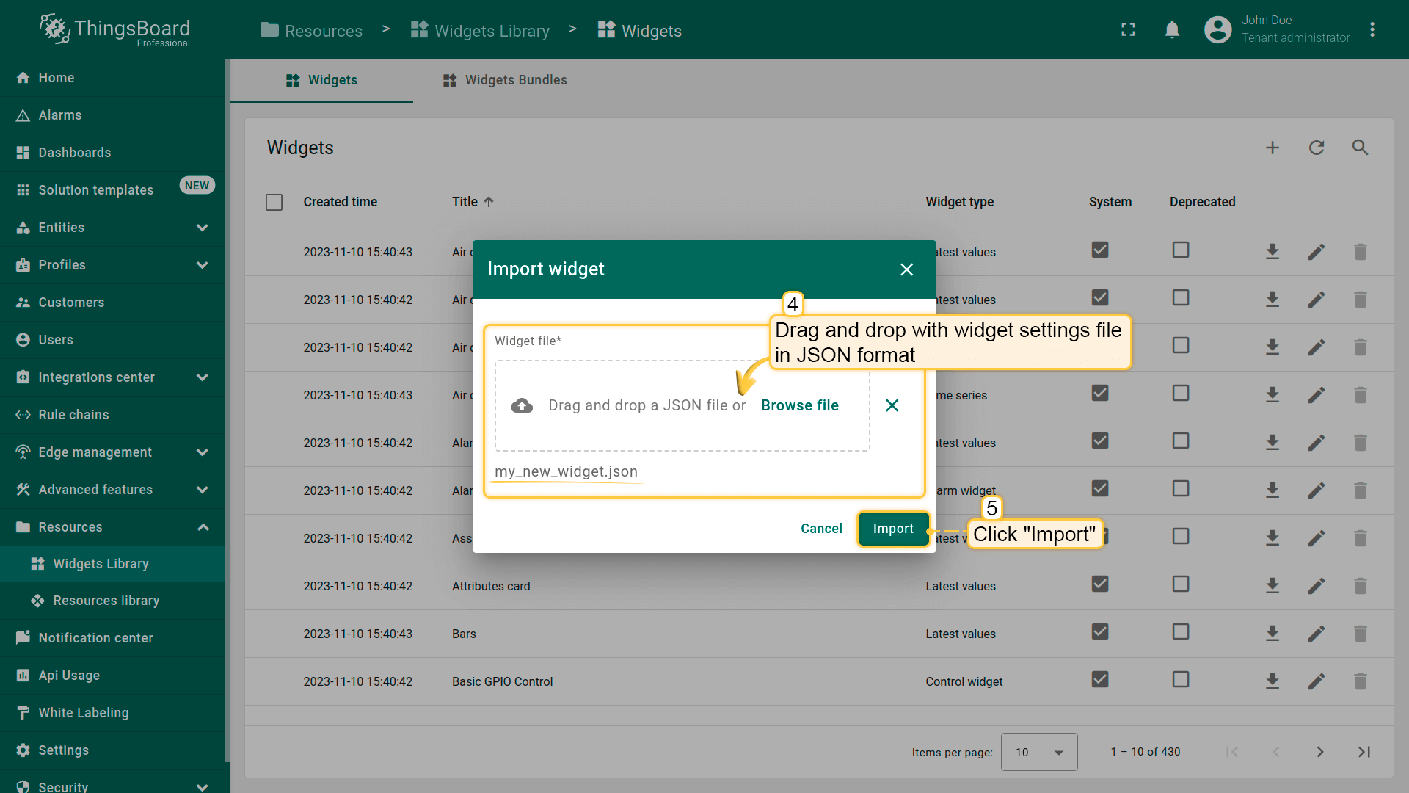The height and width of the screenshot is (793, 1409).
Task: Switch to Widgets Bundles tab
Action: [505, 80]
